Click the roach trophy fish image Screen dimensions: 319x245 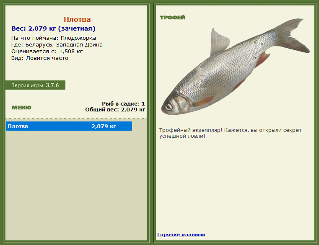[236, 67]
